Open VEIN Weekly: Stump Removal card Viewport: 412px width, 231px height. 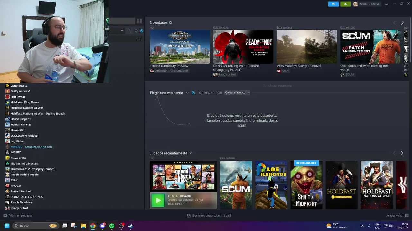307,47
